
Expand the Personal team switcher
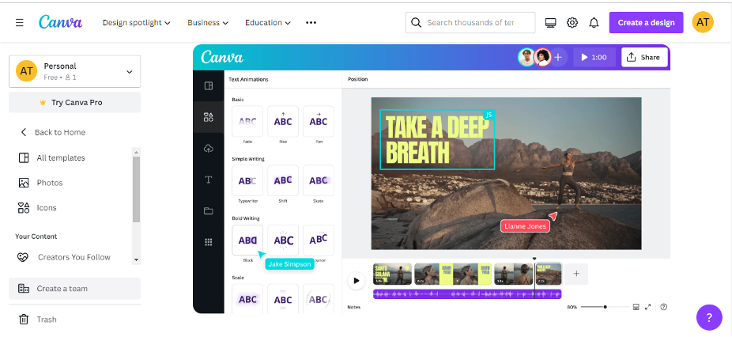[74, 71]
